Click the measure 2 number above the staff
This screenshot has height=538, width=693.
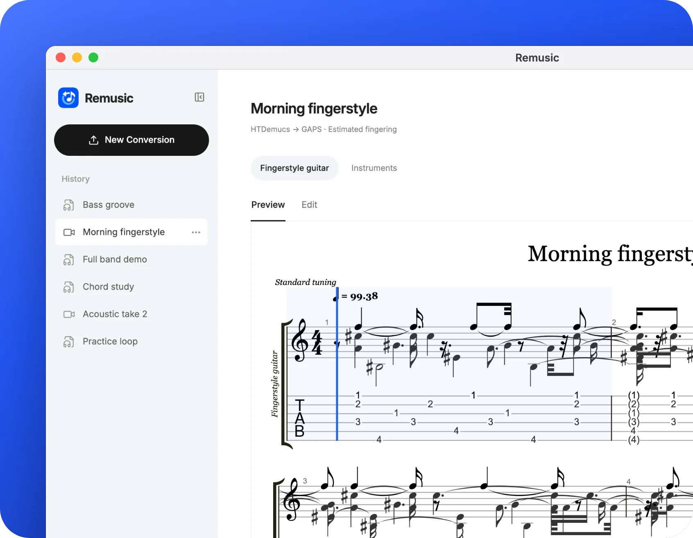point(614,322)
